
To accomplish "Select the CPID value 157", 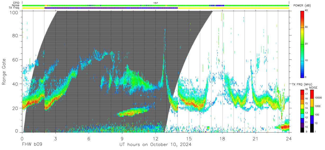I will [x=156, y=3].
